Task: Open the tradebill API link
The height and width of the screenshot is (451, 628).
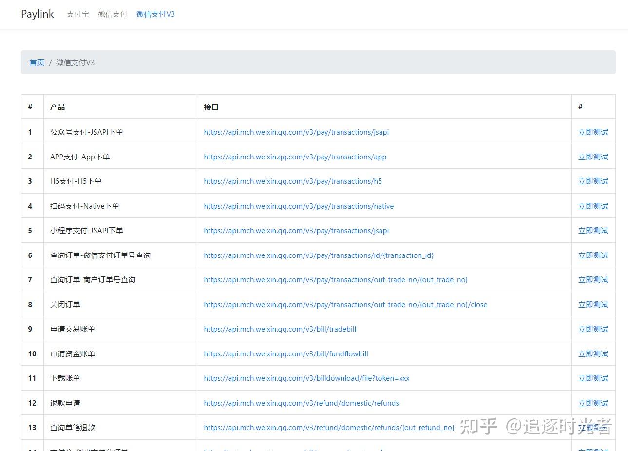Action: (280, 329)
